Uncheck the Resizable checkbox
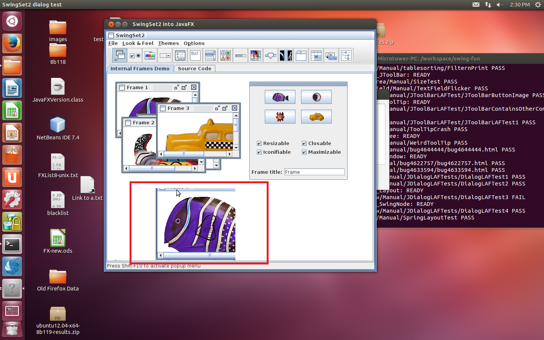 pos(260,144)
